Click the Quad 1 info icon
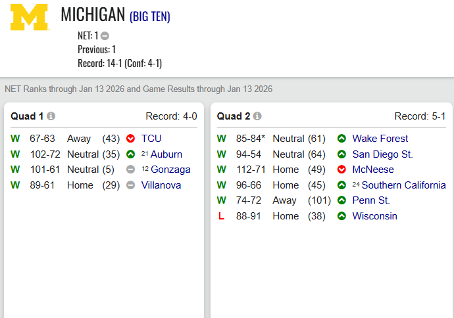This screenshot has height=318, width=454. (51, 116)
